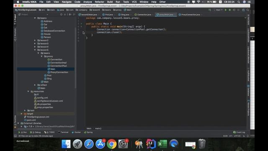The height and width of the screenshot is (151, 268).
Task: Open the Refactor menu
Action: click(99, 2)
